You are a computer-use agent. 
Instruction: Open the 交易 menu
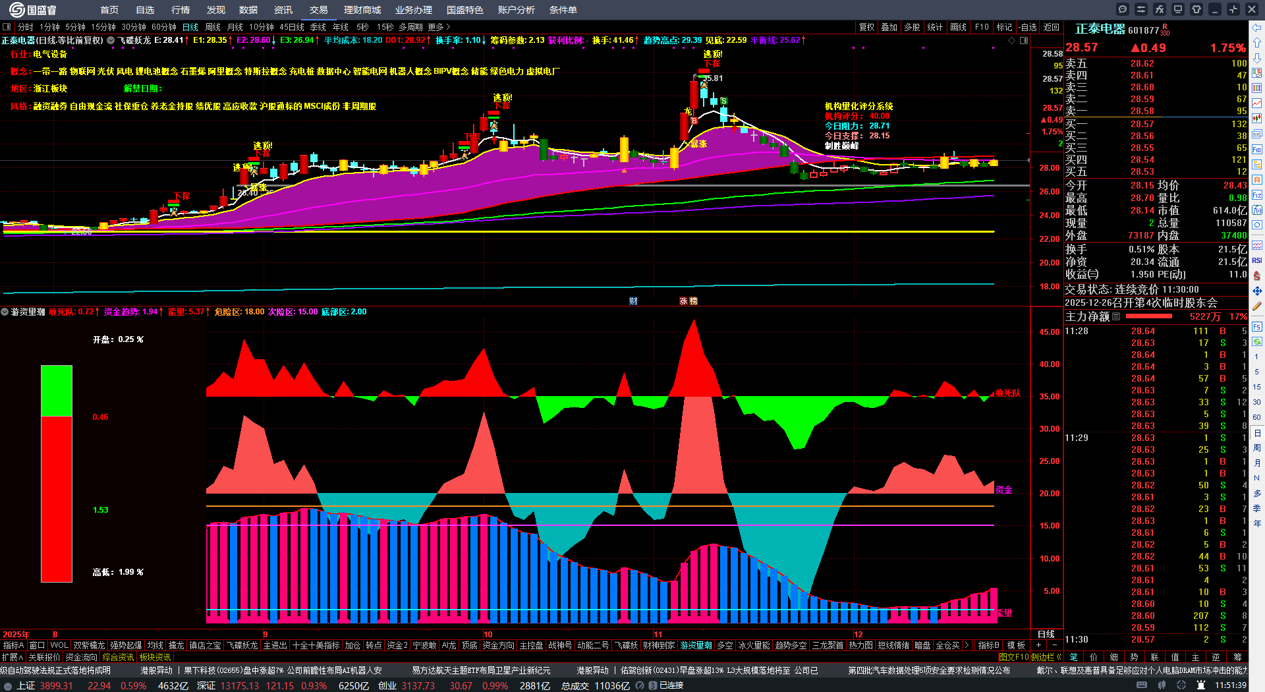319,10
